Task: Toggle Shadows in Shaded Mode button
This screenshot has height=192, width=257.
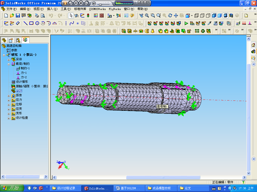Action: 226,15
